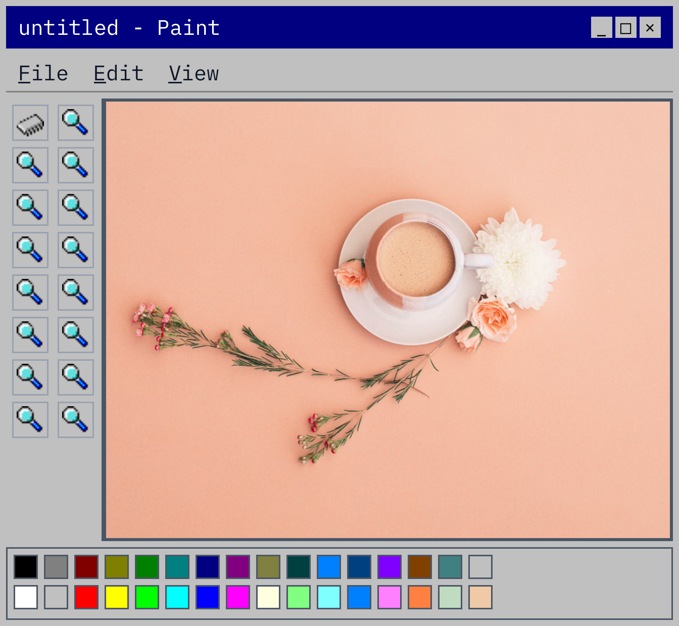Open the View menu
The image size is (679, 626).
pos(193,73)
